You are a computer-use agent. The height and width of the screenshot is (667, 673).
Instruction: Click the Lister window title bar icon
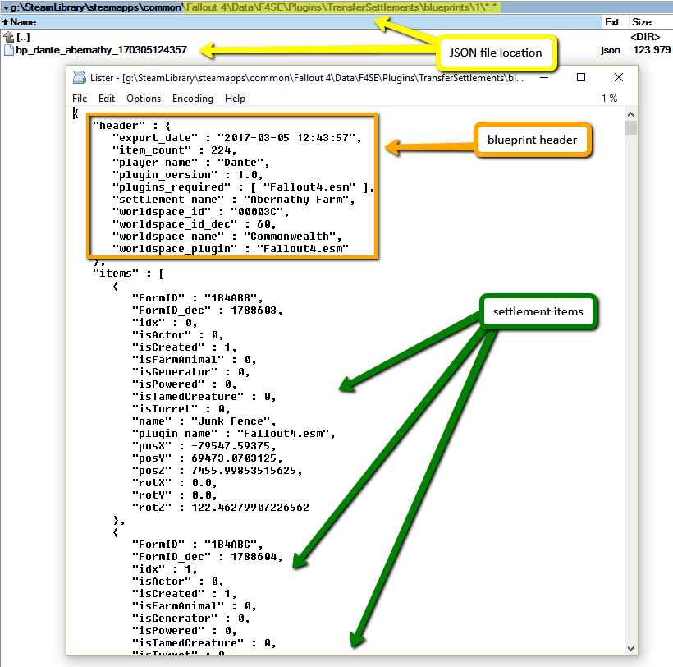[80, 78]
